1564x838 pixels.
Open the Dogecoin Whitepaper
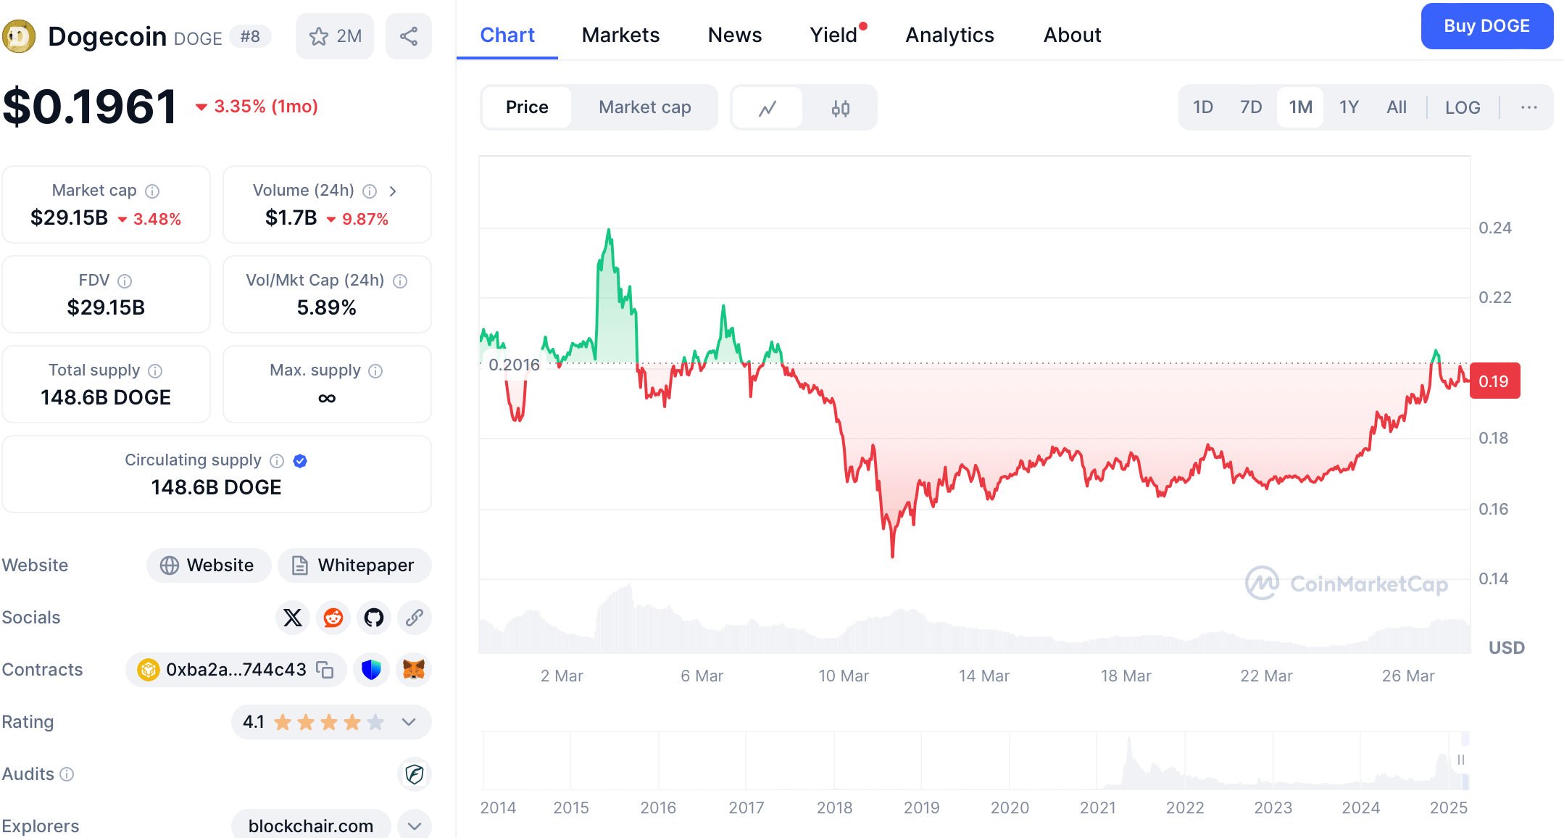354,565
